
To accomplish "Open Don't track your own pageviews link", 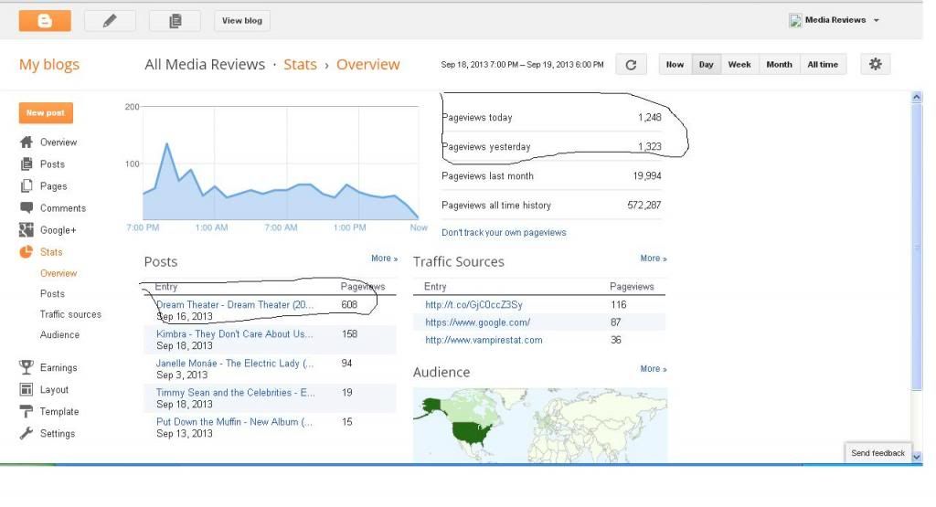I will (x=504, y=233).
